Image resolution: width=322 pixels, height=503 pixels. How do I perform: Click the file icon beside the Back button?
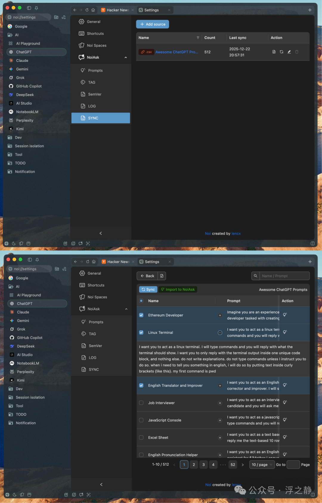tap(162, 276)
